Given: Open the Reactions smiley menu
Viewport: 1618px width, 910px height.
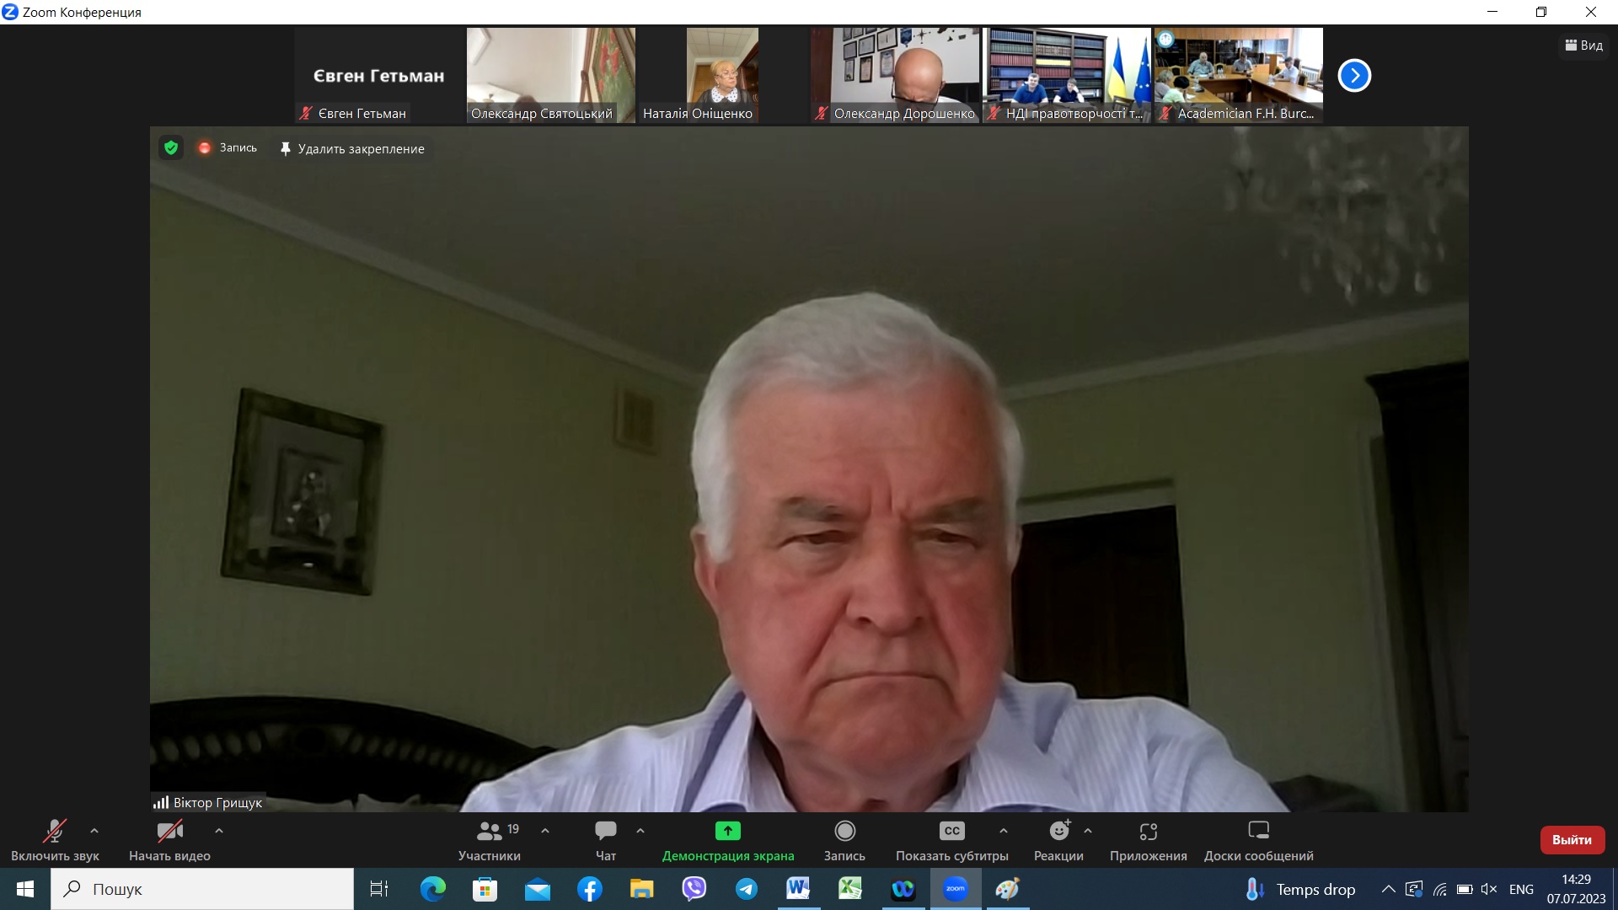Looking at the screenshot, I should pyautogui.click(x=1058, y=832).
